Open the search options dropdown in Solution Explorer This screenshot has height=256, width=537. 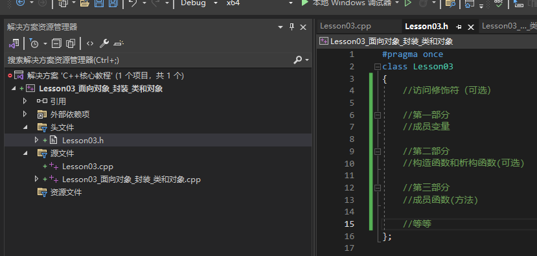click(307, 60)
